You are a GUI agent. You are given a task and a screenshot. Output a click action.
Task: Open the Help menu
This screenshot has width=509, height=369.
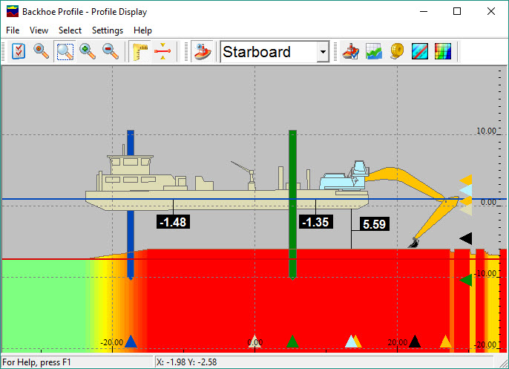point(142,30)
